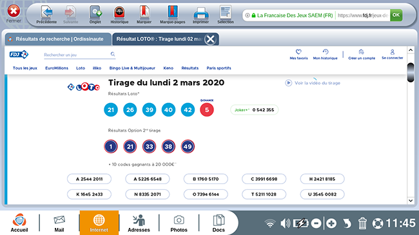The width and height of the screenshot is (419, 235).
Task: Click the Wi-Fi status icon
Action: coord(270,223)
